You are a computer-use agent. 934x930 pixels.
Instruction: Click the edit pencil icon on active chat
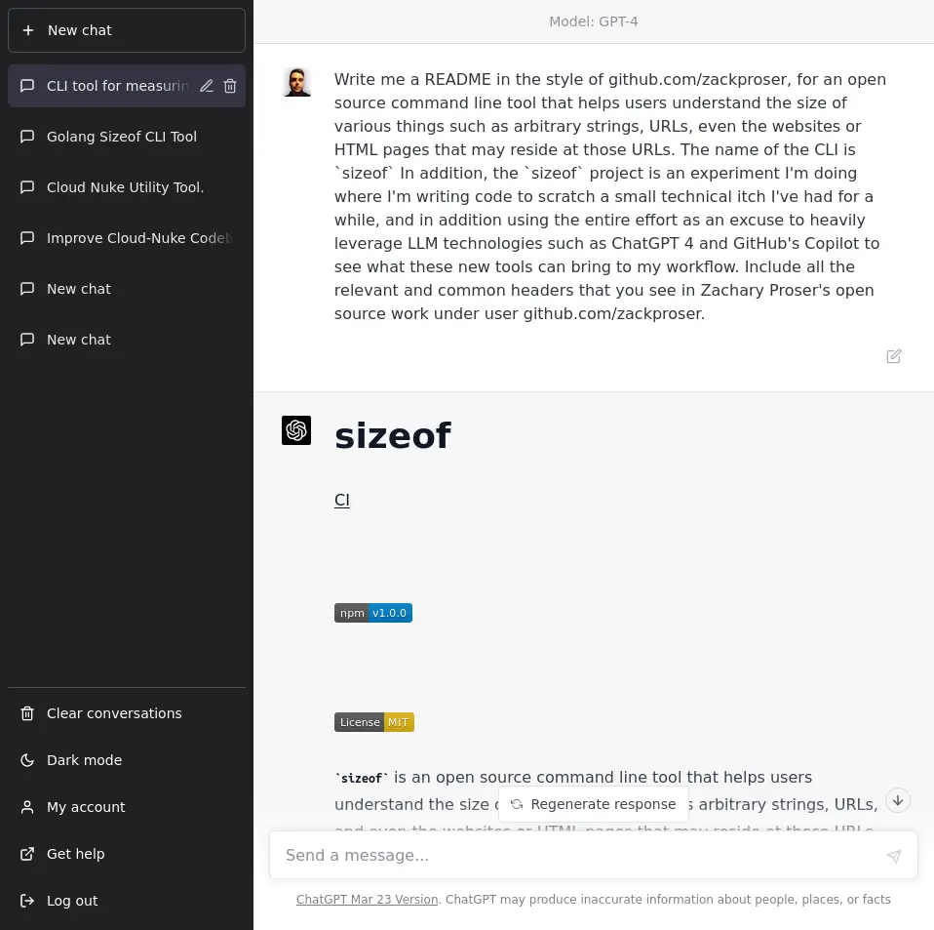click(x=206, y=86)
